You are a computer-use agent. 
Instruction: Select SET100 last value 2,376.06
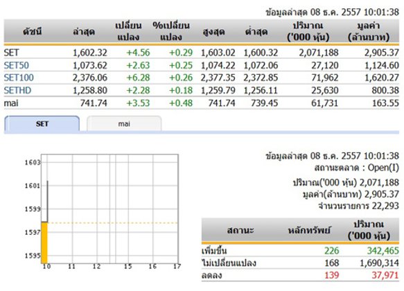tap(90, 78)
